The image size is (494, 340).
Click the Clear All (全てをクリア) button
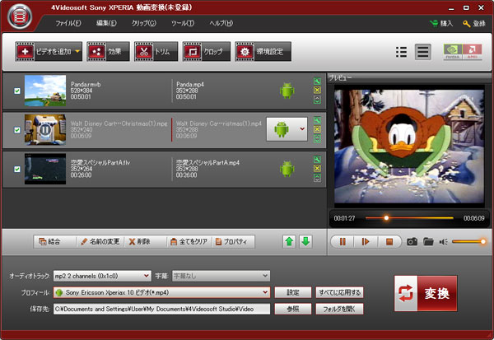[x=189, y=242]
